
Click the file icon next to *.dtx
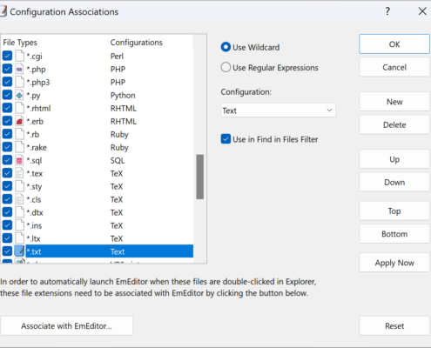click(19, 212)
